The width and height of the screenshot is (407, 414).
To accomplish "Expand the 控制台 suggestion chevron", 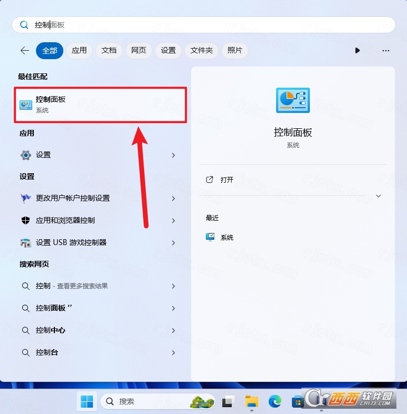I will tap(173, 353).
